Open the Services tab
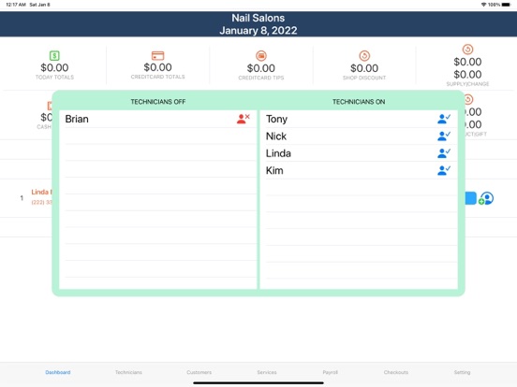The image size is (517, 387). tap(267, 372)
